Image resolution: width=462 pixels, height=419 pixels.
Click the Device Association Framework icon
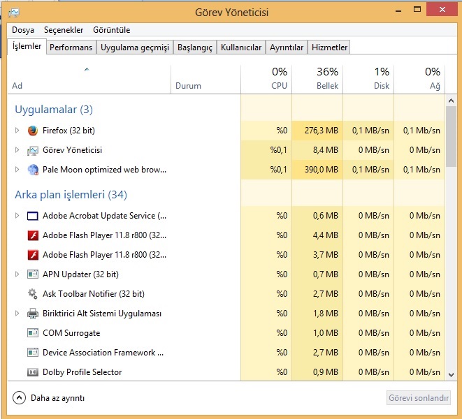(x=33, y=353)
